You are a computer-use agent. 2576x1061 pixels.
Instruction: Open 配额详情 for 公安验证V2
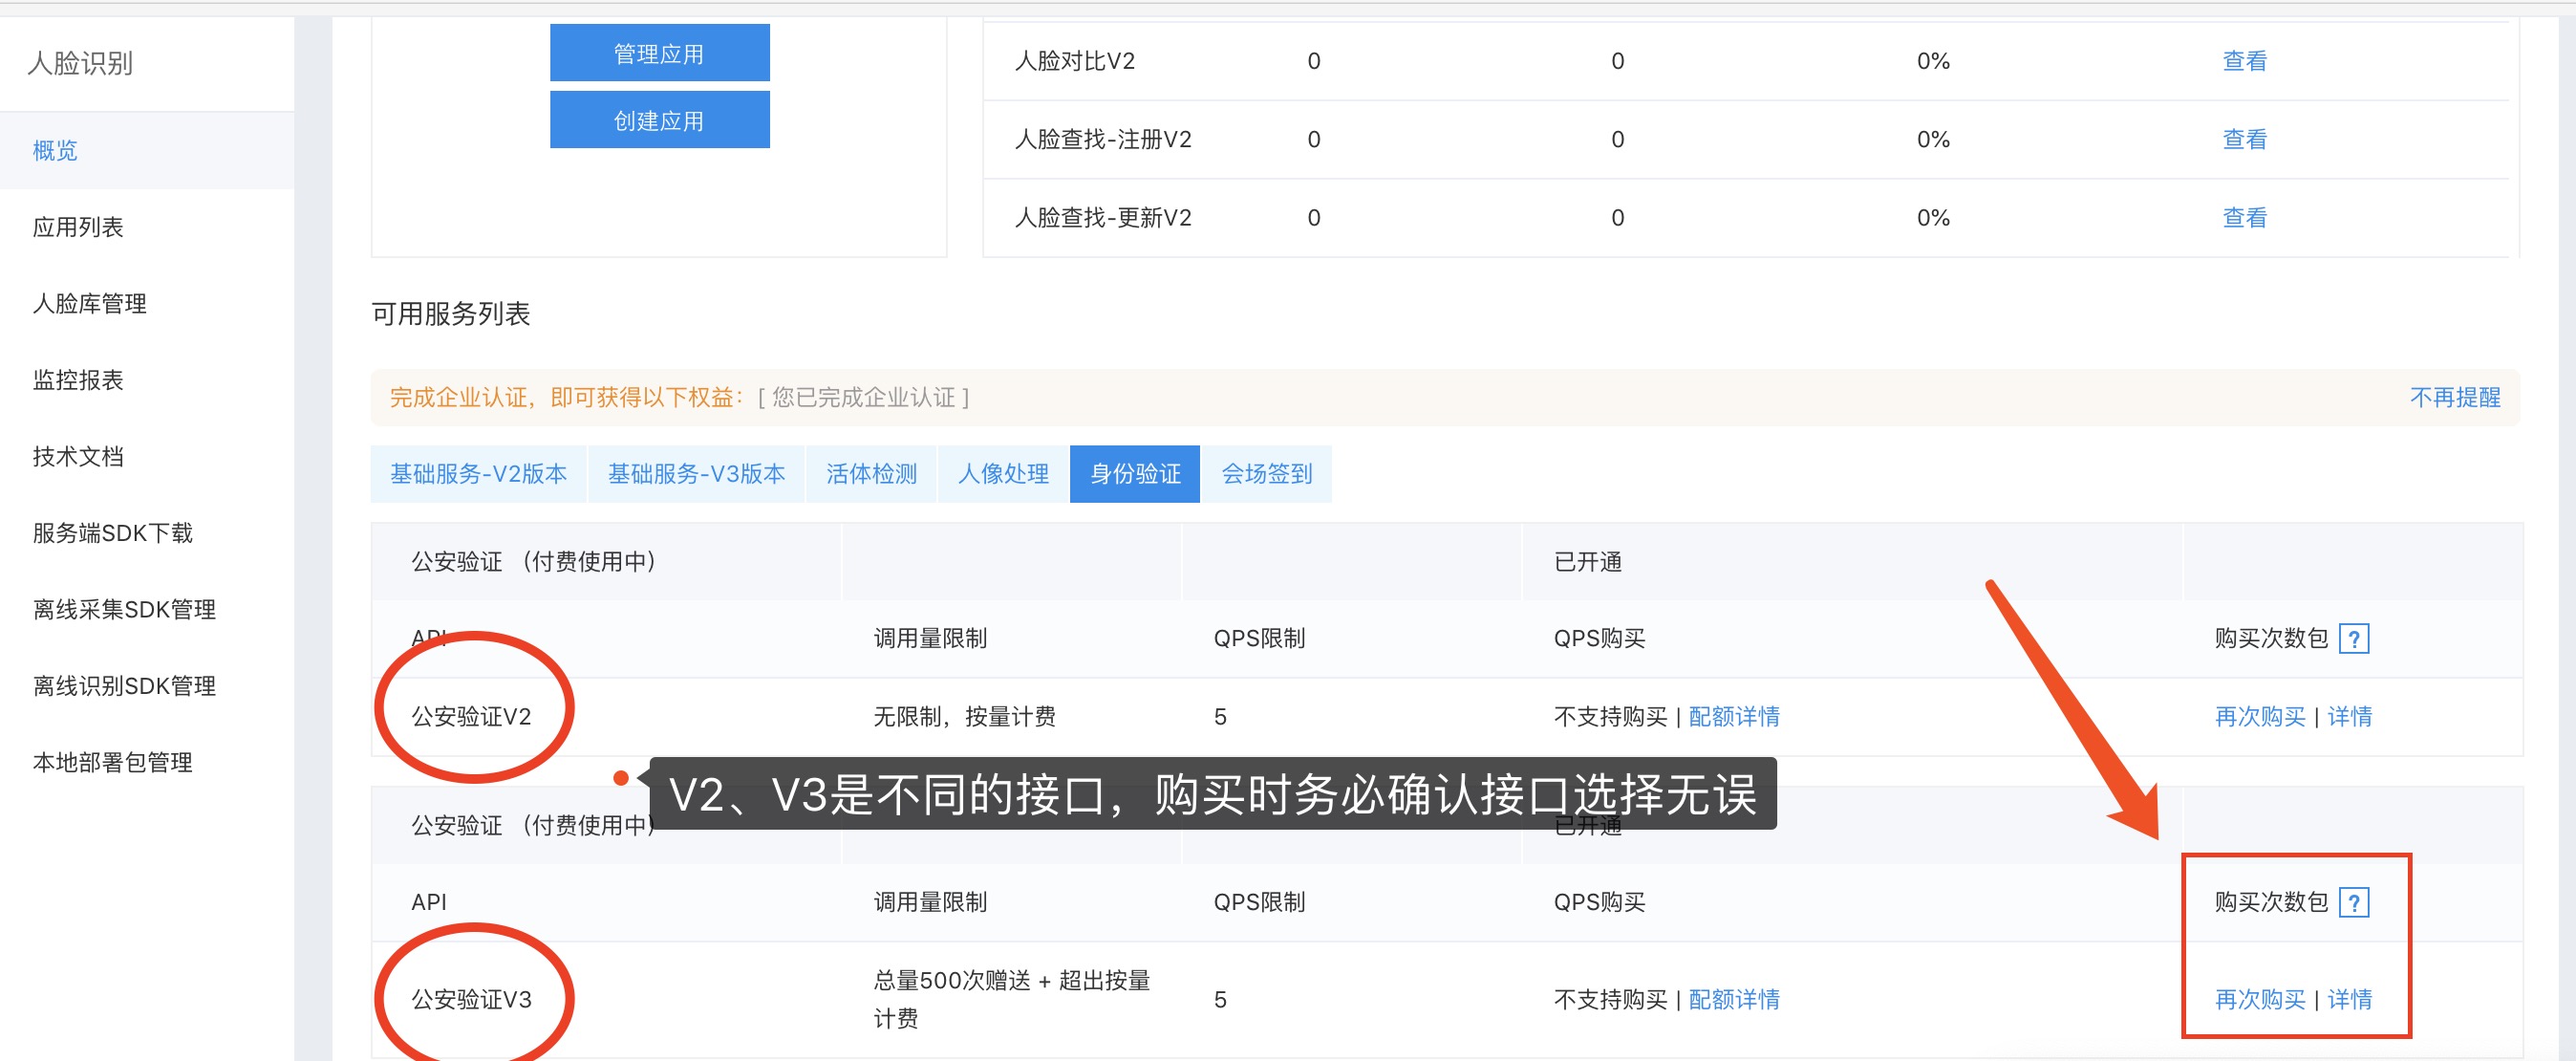click(x=1734, y=716)
